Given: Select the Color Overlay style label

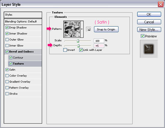Looking at the screenshot, I should (18, 76).
